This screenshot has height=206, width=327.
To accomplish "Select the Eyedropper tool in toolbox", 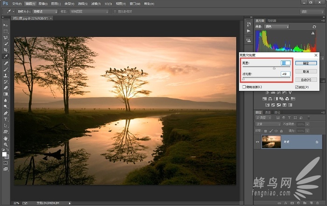I will tap(6, 56).
